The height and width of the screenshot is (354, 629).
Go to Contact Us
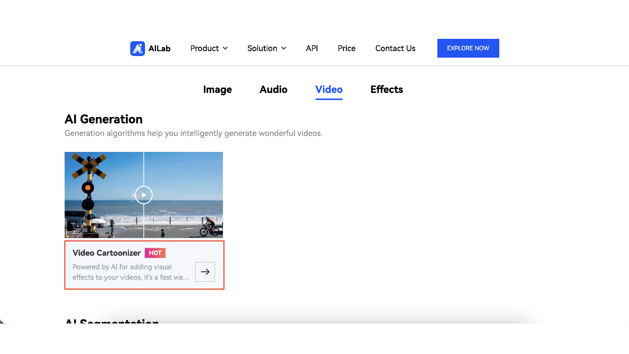pyautogui.click(x=395, y=48)
